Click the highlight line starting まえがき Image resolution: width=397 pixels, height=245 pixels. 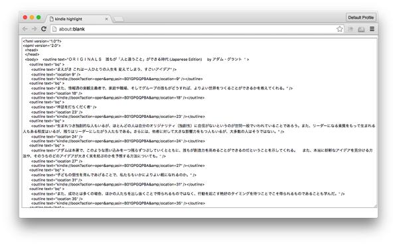point(104,70)
